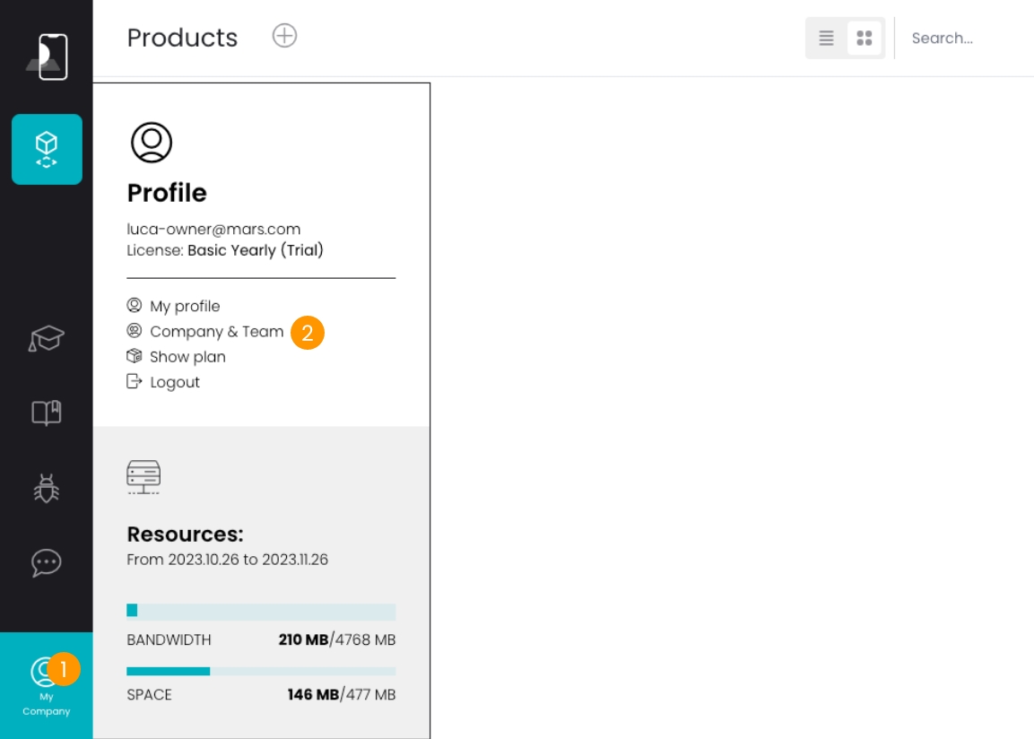
Task: Open the book documentation icon
Action: click(47, 413)
